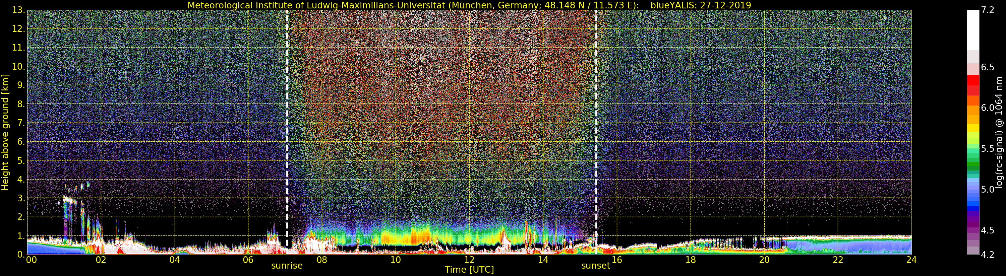Click the time axis tick '20'
Image resolution: width=1006 pixels, height=276 pixels.
[764, 260]
